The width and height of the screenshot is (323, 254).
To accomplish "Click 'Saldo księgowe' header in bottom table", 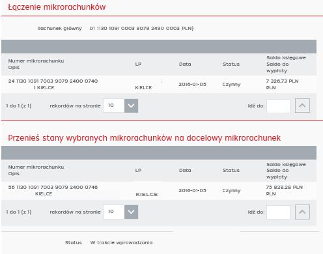I will click(x=286, y=165).
